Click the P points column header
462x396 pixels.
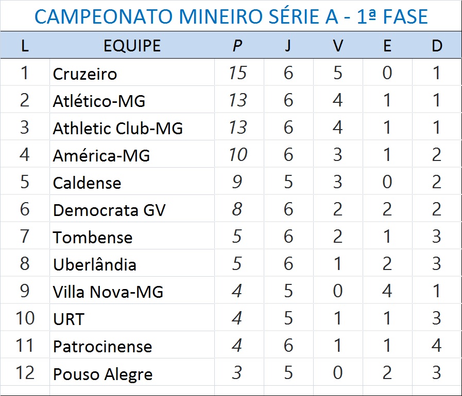(237, 46)
